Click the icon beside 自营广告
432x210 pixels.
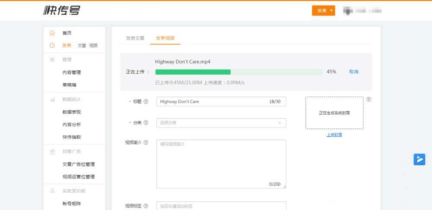point(52,151)
